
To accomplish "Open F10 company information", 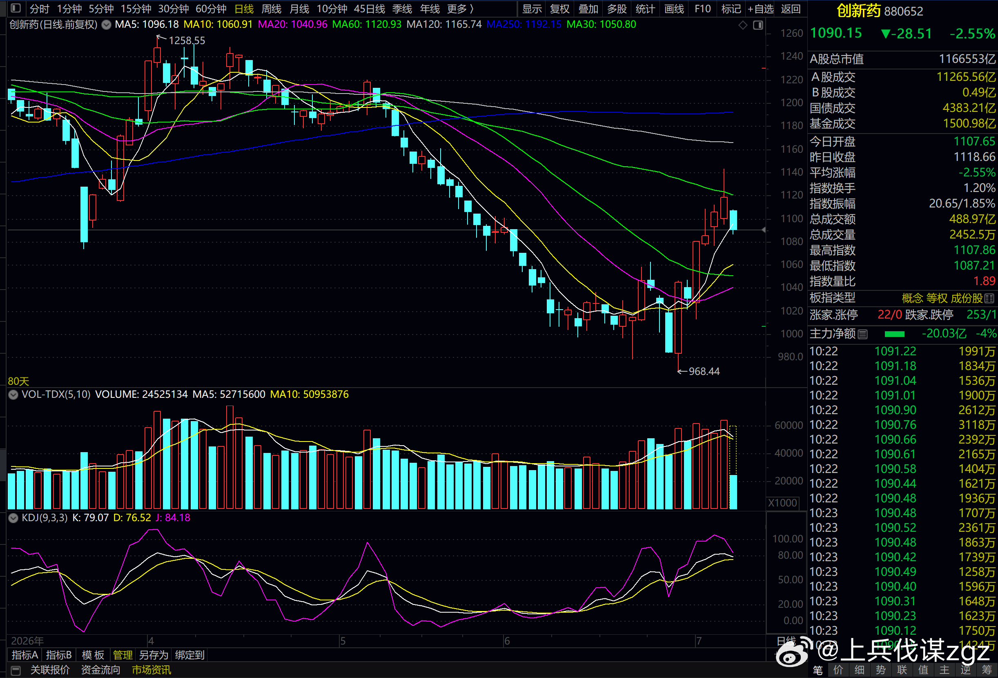I will click(702, 9).
